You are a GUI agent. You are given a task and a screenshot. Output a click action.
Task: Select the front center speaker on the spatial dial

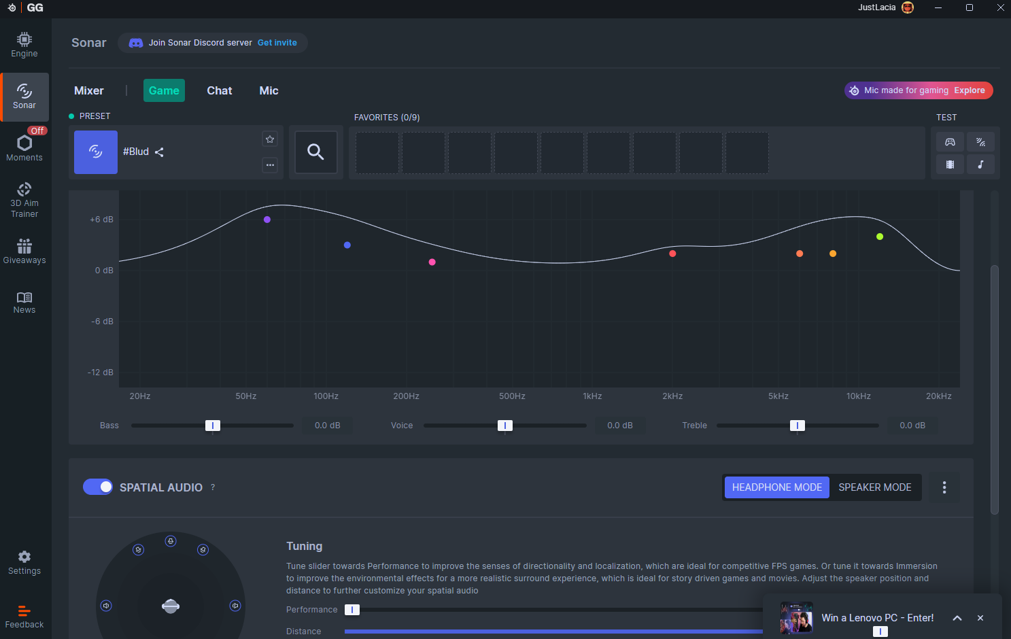[x=171, y=541]
